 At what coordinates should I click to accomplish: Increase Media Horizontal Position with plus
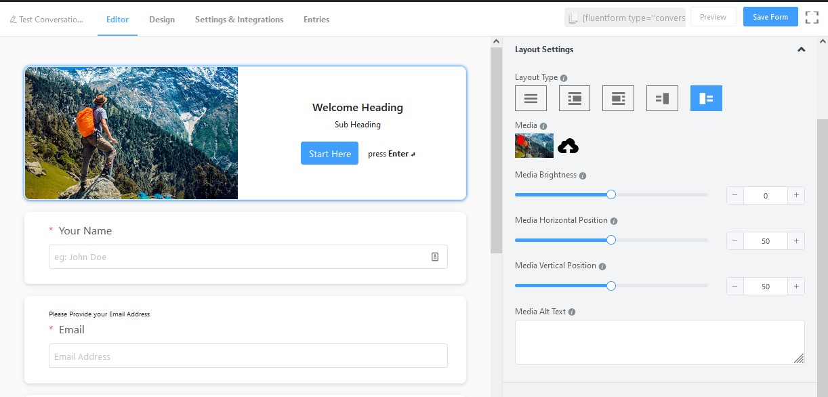pyautogui.click(x=796, y=241)
